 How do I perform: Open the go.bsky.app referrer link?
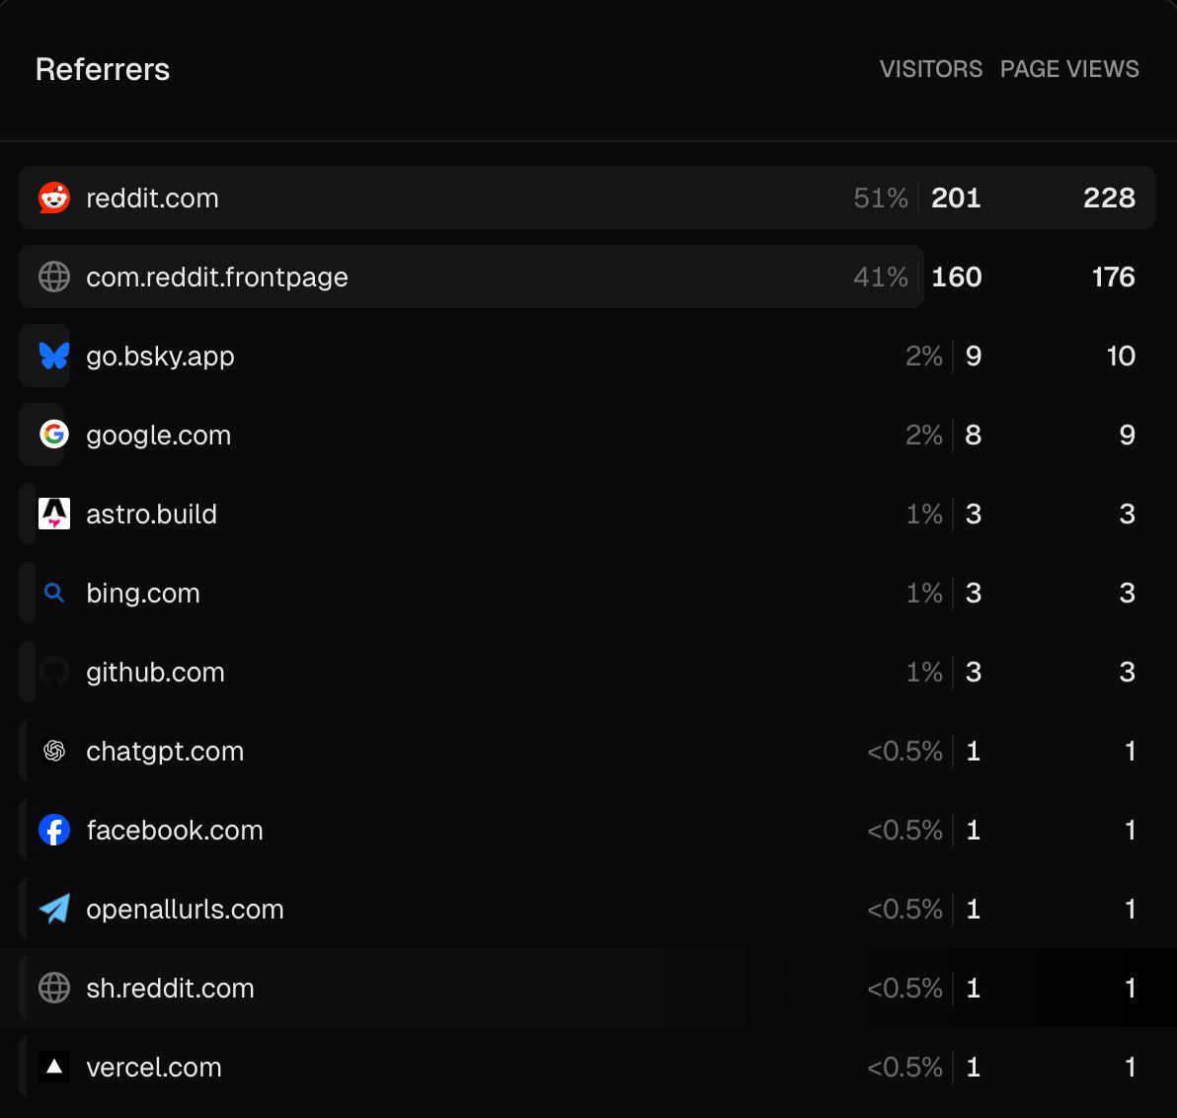[x=160, y=356]
